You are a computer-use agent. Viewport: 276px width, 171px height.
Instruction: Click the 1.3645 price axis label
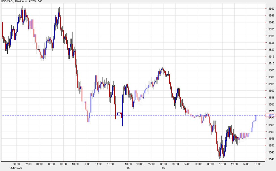click(x=270, y=16)
